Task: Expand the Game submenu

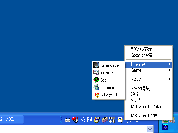Action: (x=148, y=70)
